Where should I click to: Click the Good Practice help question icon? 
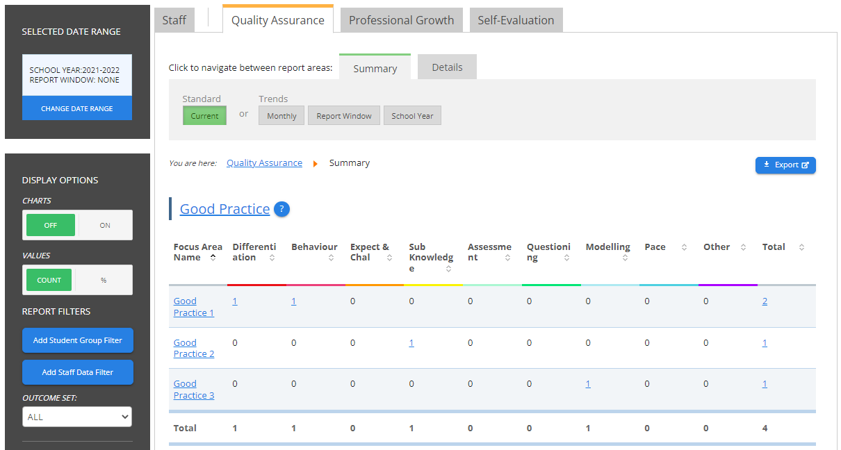[281, 209]
